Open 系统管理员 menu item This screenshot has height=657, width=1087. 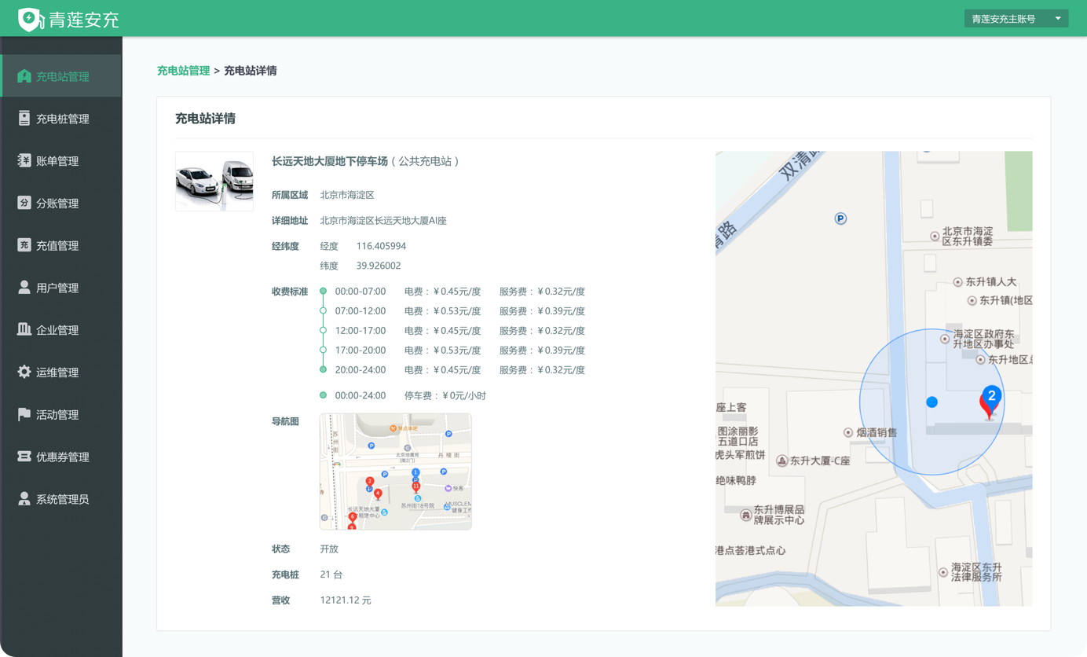pyautogui.click(x=62, y=499)
